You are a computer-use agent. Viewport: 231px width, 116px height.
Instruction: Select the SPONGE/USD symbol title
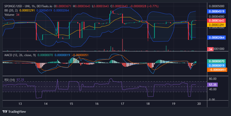coord(14,6)
